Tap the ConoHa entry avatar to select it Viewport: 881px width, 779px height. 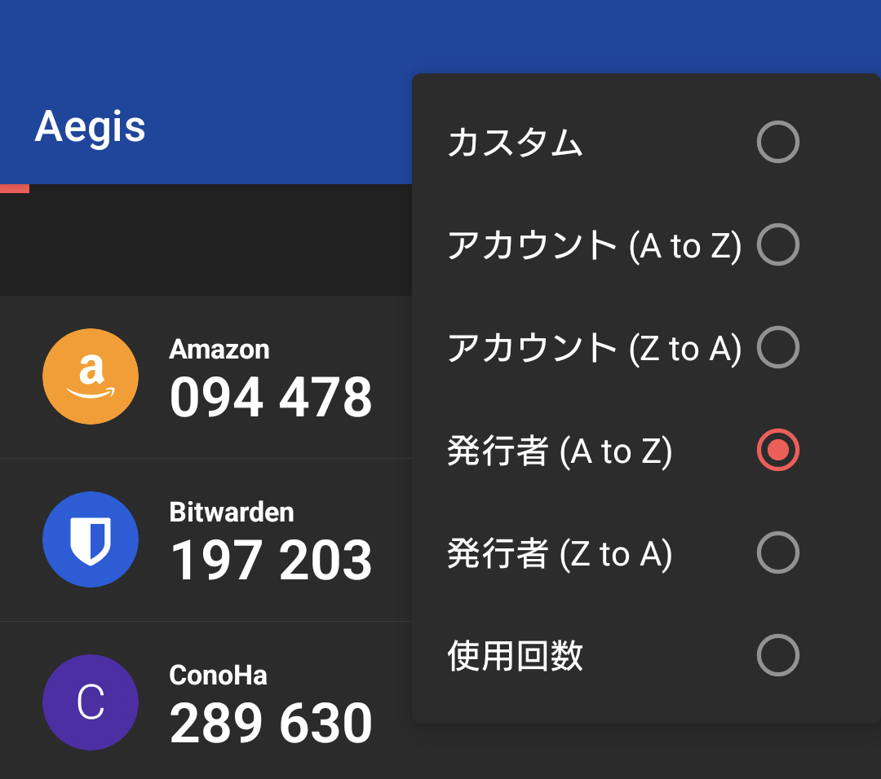click(90, 702)
